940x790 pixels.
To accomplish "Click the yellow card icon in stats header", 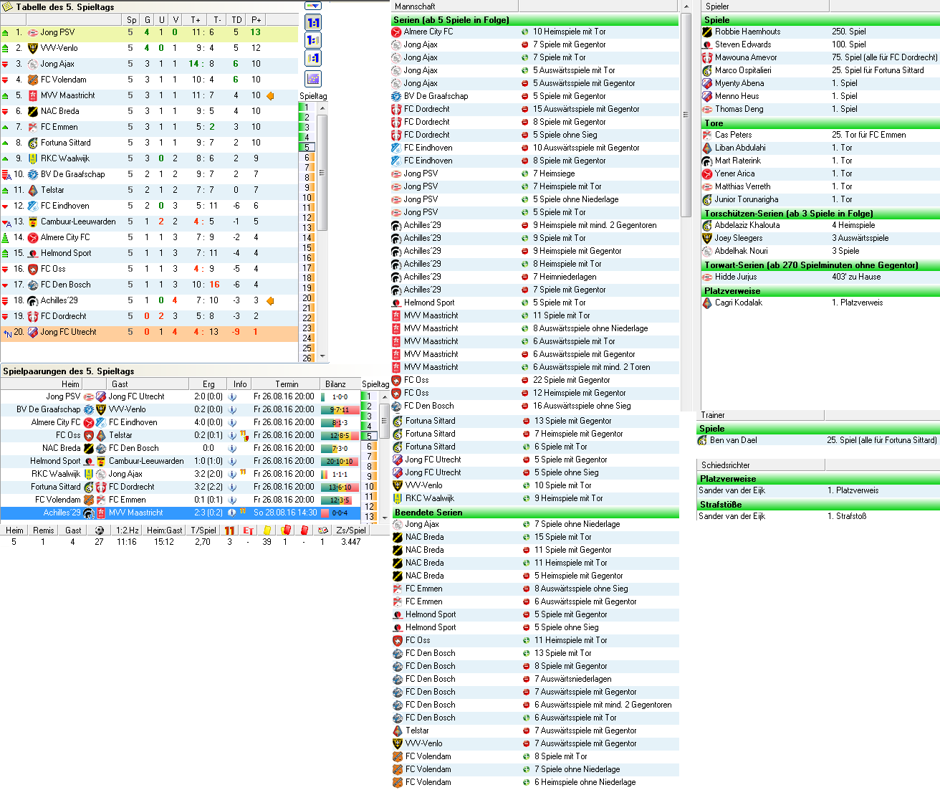I will [267, 530].
